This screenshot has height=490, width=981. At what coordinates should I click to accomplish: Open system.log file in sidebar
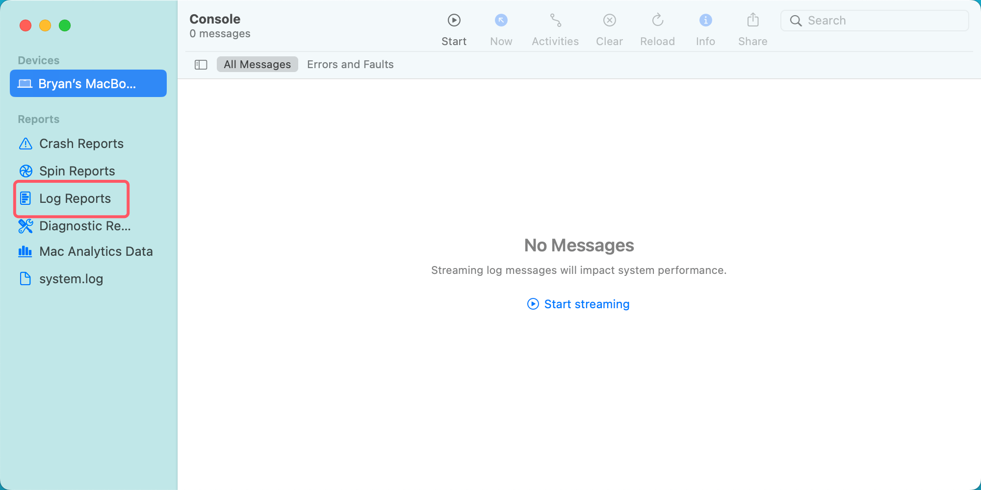click(x=71, y=279)
